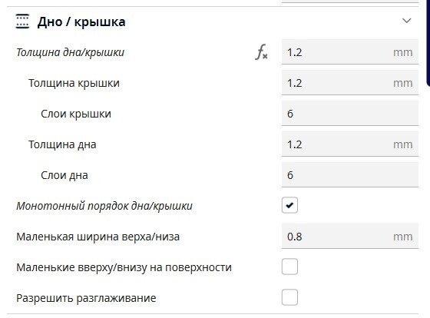Select the Слои дна setting label

coord(64,175)
